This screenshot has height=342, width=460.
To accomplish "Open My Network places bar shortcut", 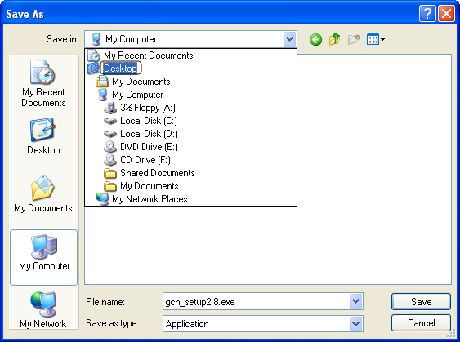I will (43, 310).
